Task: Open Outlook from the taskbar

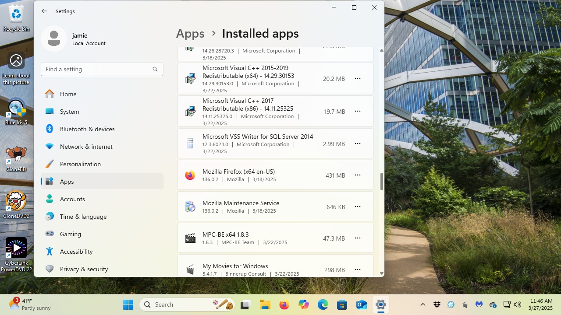Action: [361, 304]
